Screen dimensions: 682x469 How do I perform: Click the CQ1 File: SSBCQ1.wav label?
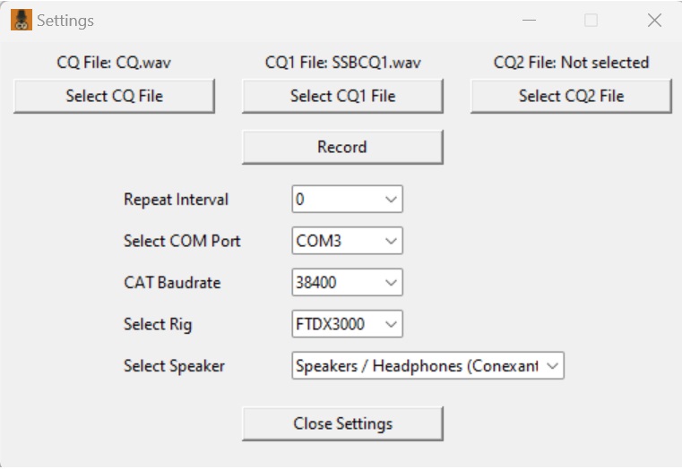(342, 63)
